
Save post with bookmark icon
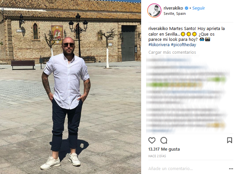point(229,140)
